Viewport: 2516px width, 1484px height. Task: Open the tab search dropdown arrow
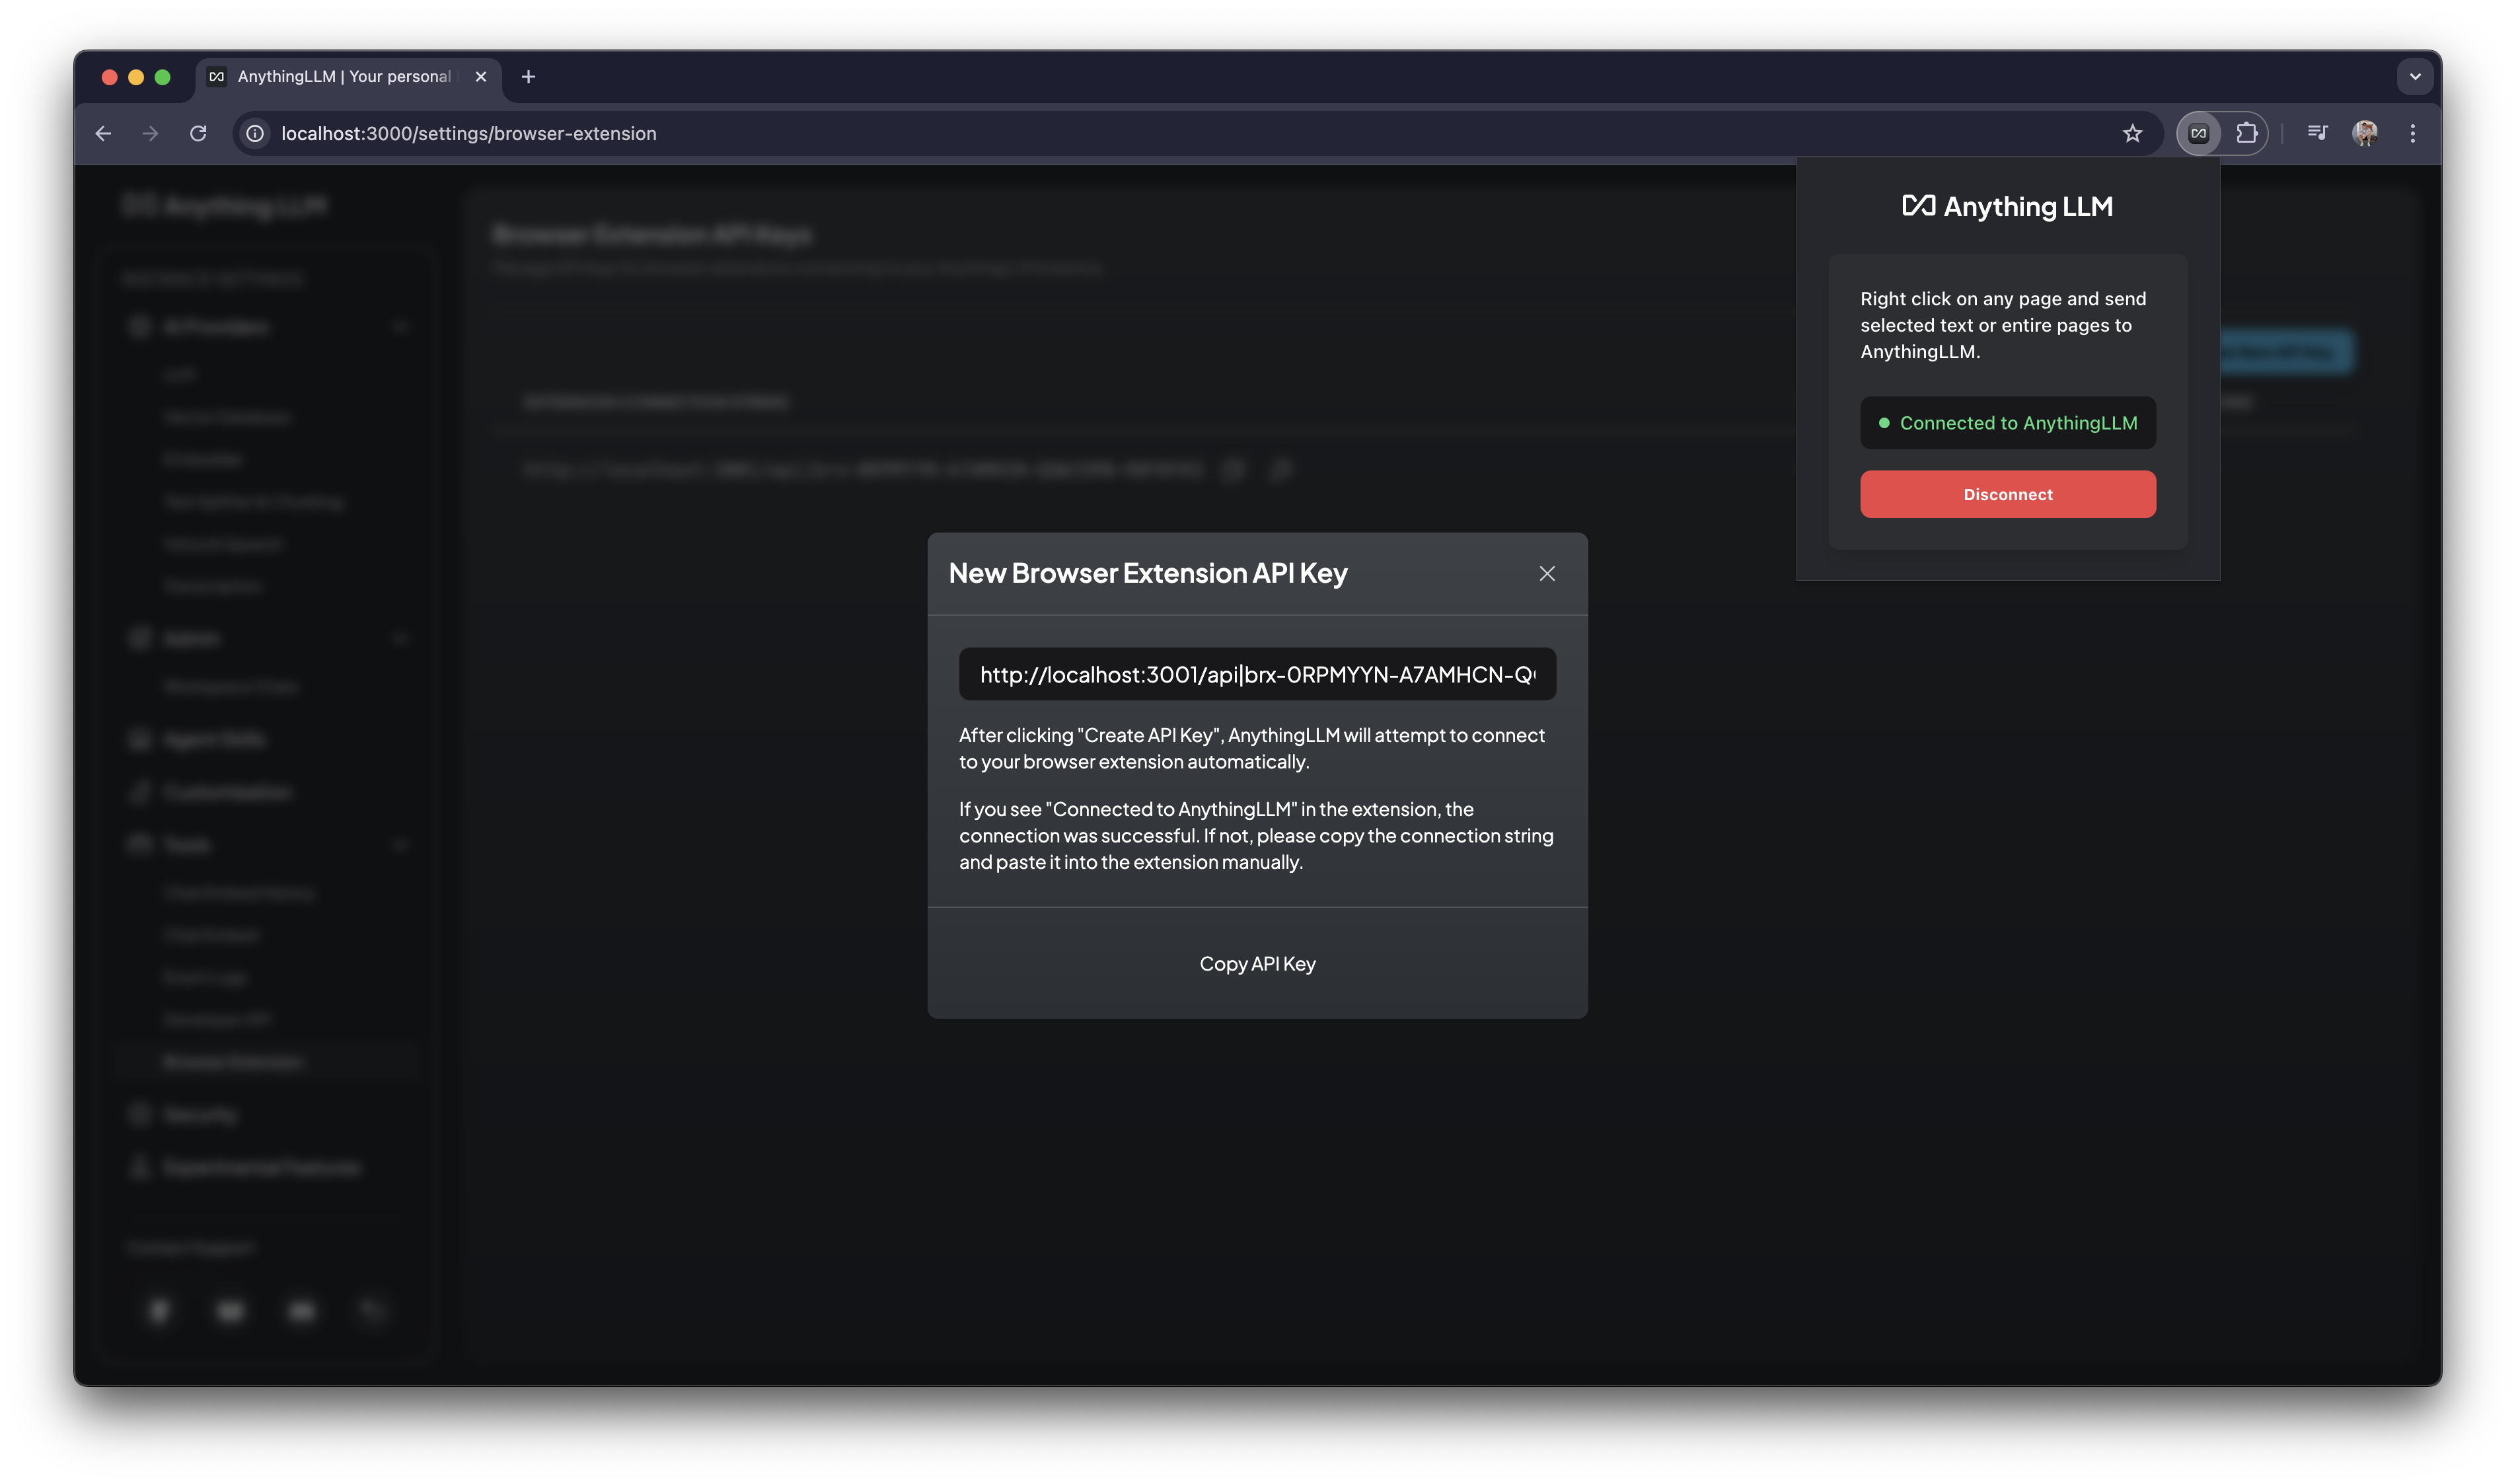2414,77
